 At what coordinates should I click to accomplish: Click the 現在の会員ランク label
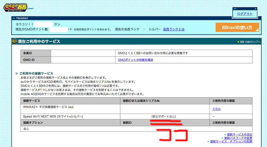coord(127,29)
